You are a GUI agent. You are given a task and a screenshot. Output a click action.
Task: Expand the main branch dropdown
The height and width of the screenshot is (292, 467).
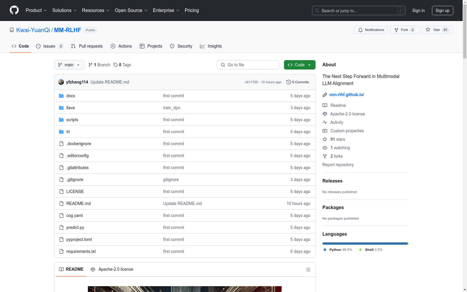coord(69,65)
